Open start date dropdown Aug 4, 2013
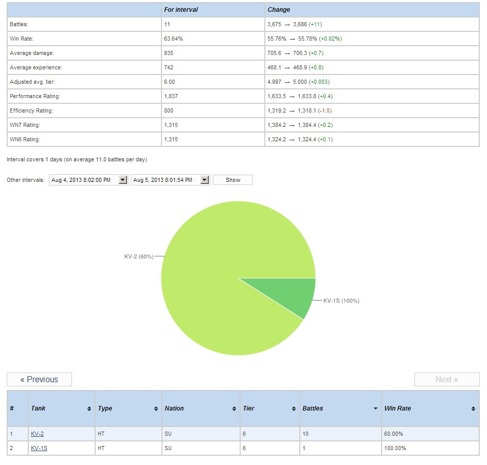This screenshot has height=465, width=487. [x=122, y=180]
